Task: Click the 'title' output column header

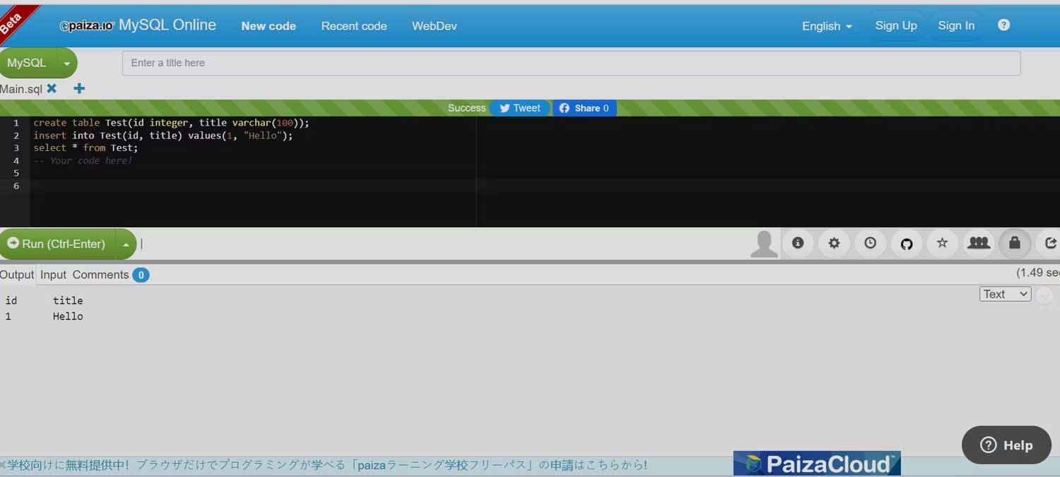Action: click(x=68, y=301)
